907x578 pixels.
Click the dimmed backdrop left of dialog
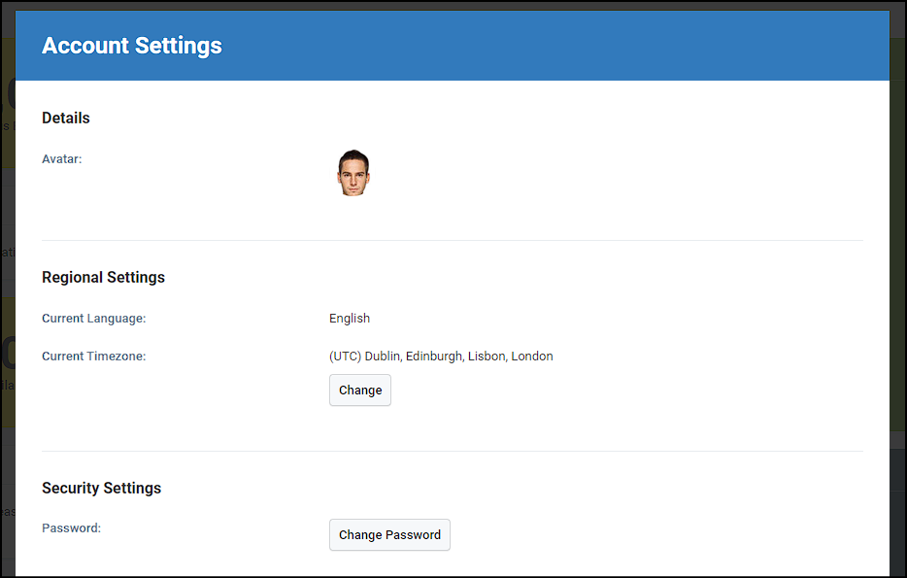pyautogui.click(x=8, y=289)
